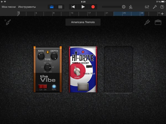Switch to the amp view
The image size is (166, 124).
click(x=158, y=23)
